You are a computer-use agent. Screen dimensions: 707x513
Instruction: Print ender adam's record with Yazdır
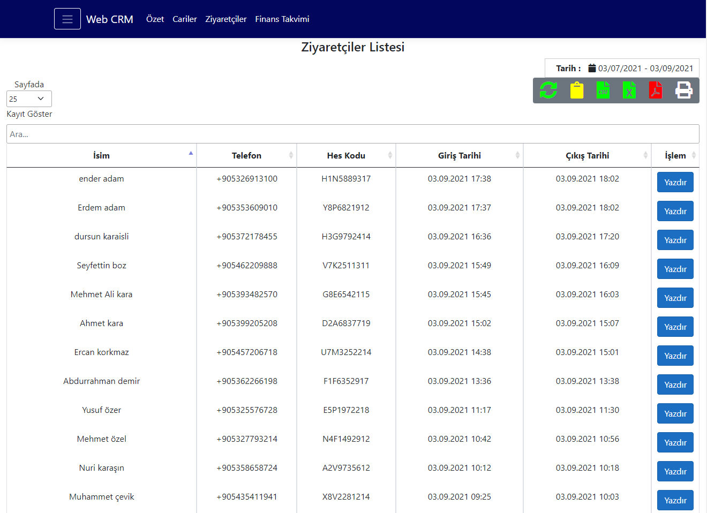(x=675, y=182)
